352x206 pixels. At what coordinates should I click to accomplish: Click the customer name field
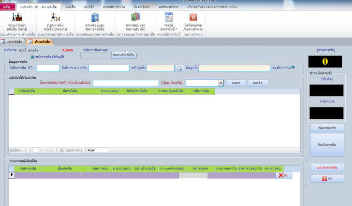234,68
